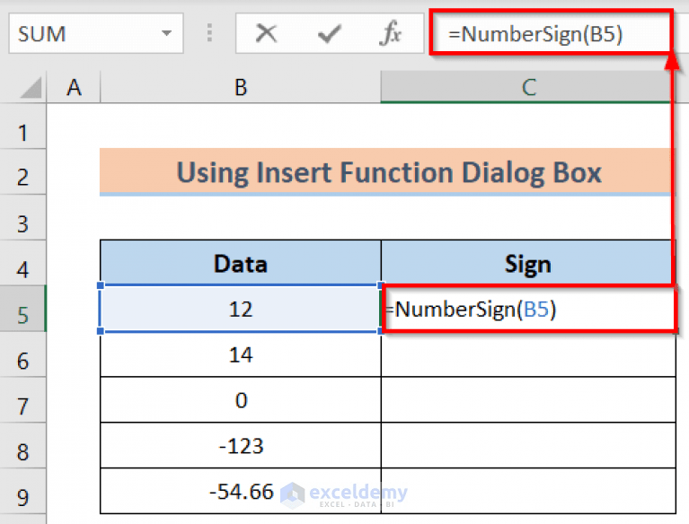This screenshot has width=689, height=524.
Task: Click the 'Data' header cell
Action: coord(241,263)
